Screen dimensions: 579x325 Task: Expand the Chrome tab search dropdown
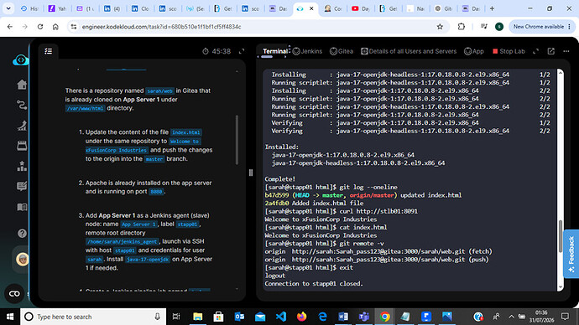8,8
